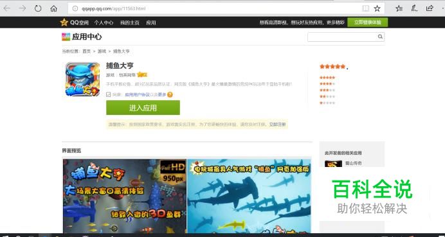Viewport: 445px width, 237px height.
Task: Add page to favorites star icon
Action: (377, 8)
